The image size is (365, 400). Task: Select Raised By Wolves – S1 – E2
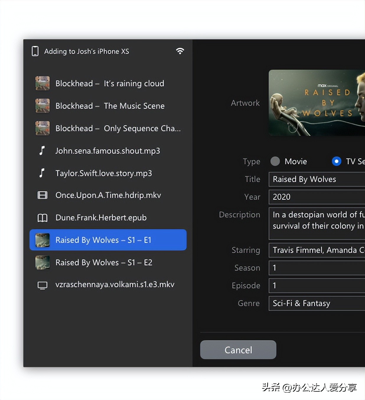point(104,263)
